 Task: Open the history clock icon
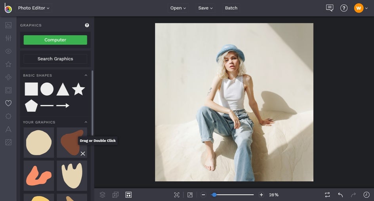point(366,195)
